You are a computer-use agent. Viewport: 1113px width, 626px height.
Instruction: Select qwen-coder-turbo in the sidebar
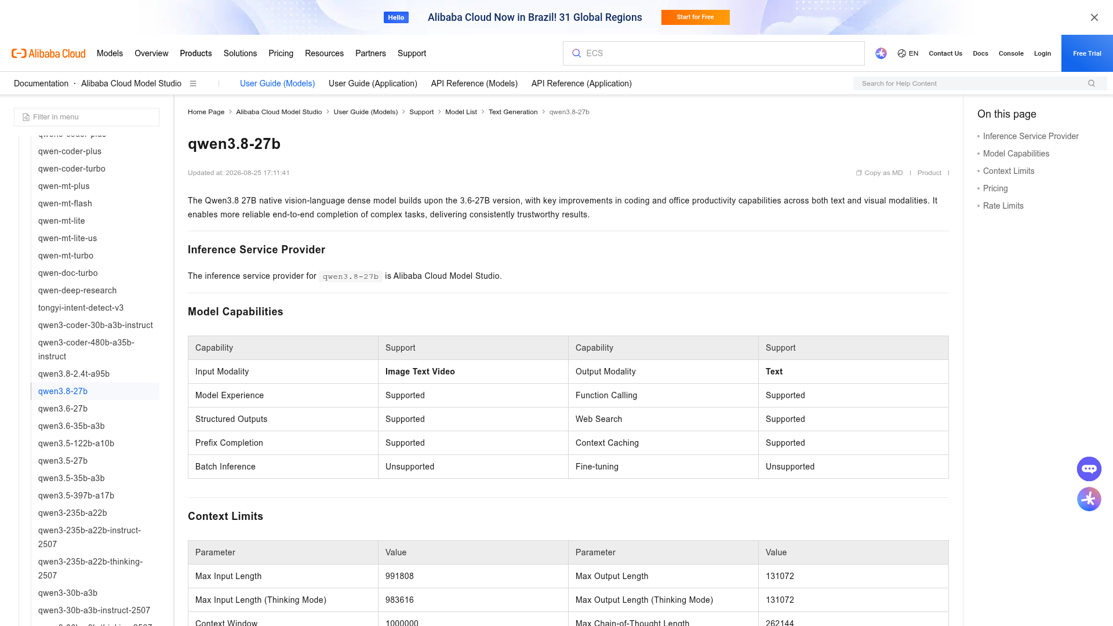click(72, 169)
